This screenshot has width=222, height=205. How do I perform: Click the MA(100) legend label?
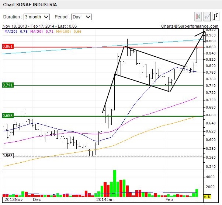click(x=63, y=31)
